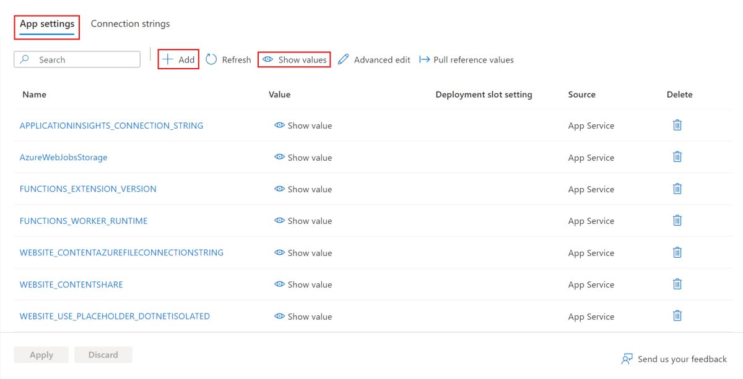Delete the AzureWebJobsStorage setting
Viewport: 743px width, 379px height.
tap(677, 157)
